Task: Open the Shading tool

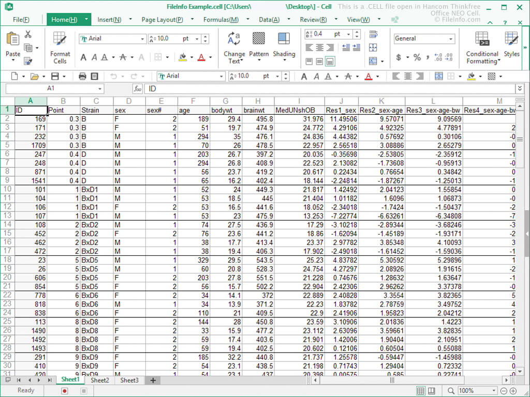Action: 284,47
